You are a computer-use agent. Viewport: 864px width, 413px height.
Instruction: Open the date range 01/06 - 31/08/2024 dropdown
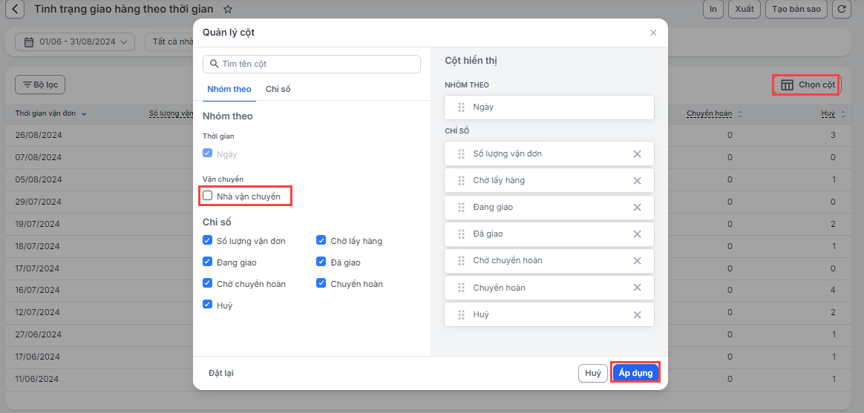pos(76,42)
